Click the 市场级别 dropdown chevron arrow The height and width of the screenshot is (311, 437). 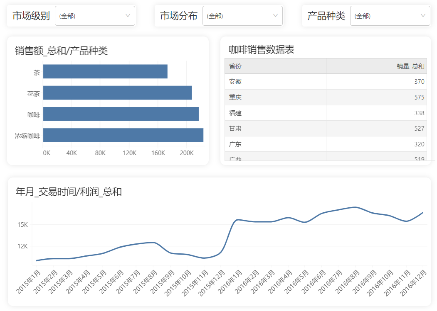(x=128, y=16)
